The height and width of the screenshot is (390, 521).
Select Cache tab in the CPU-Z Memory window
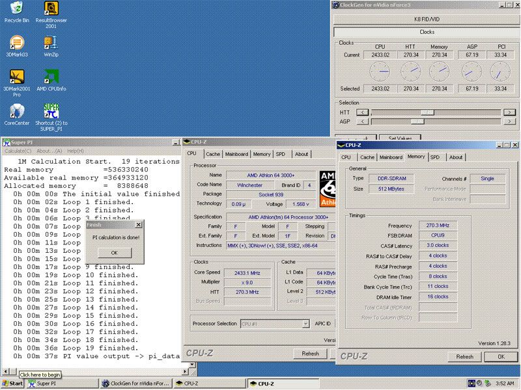tap(367, 157)
